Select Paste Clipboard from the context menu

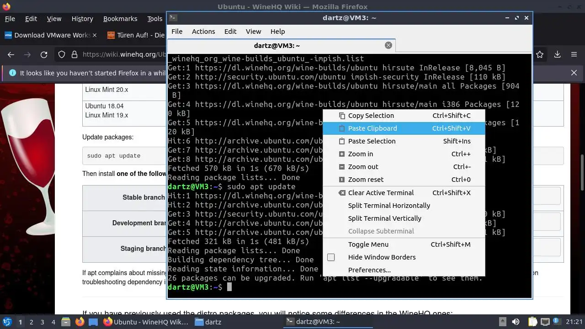404,128
